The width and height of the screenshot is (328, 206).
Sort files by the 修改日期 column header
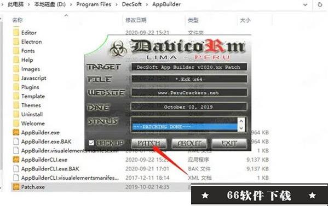tap(136, 20)
